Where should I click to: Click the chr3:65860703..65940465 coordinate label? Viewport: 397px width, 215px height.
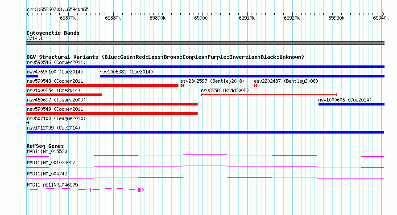pyautogui.click(x=58, y=10)
